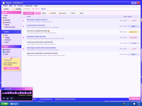Open 'bienvenidos al blog de anthurium' post
This screenshot has width=142, height=106.
(x=37, y=20)
